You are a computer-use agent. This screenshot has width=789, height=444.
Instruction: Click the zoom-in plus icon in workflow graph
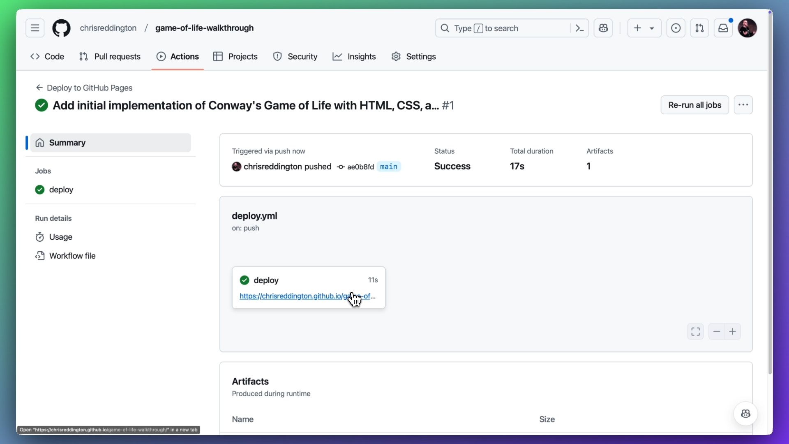coord(732,331)
